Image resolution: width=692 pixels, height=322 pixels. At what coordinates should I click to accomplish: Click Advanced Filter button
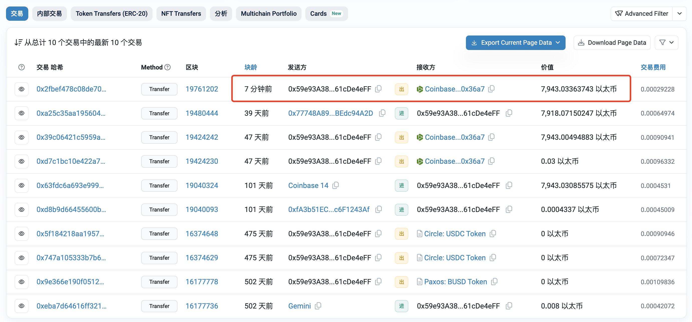click(x=642, y=13)
